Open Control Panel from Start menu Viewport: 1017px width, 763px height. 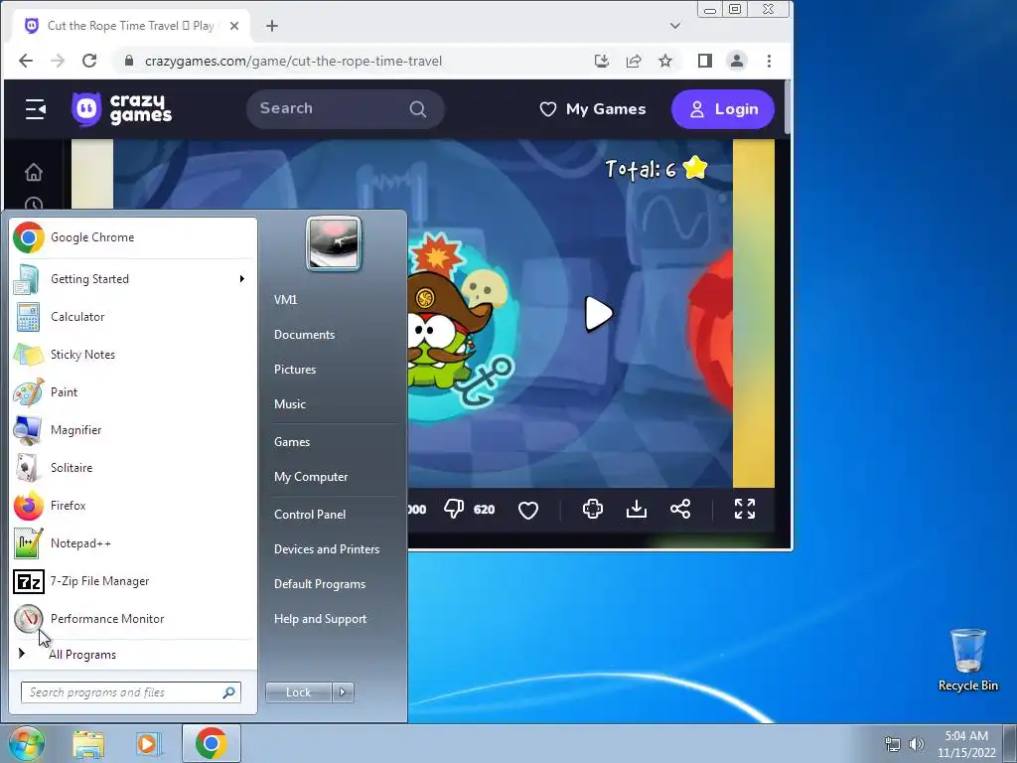coord(310,515)
